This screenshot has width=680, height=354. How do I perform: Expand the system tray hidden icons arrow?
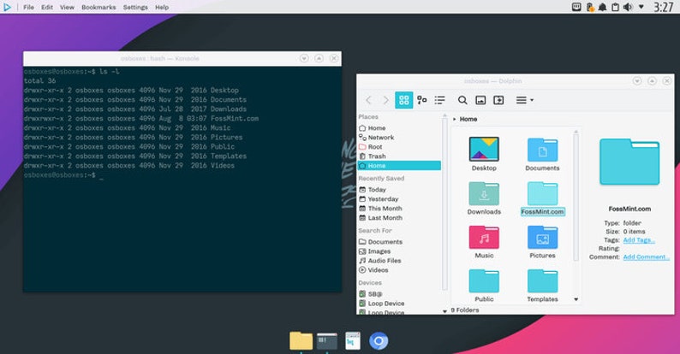click(641, 7)
